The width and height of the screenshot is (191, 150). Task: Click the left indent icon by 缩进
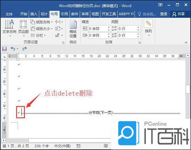point(85,28)
